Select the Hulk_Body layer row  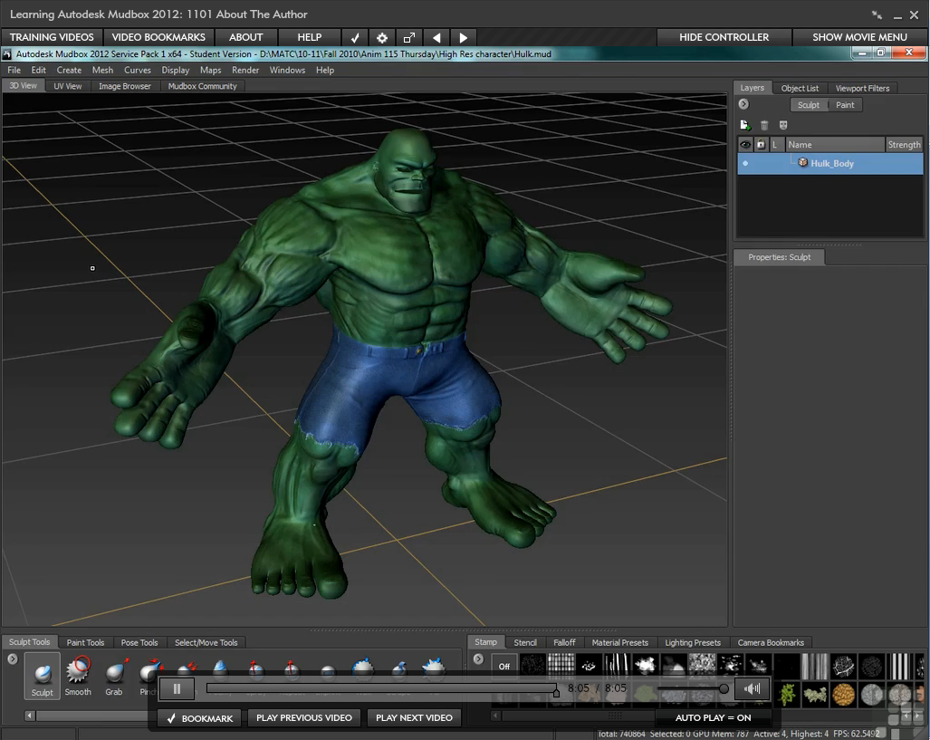829,163
